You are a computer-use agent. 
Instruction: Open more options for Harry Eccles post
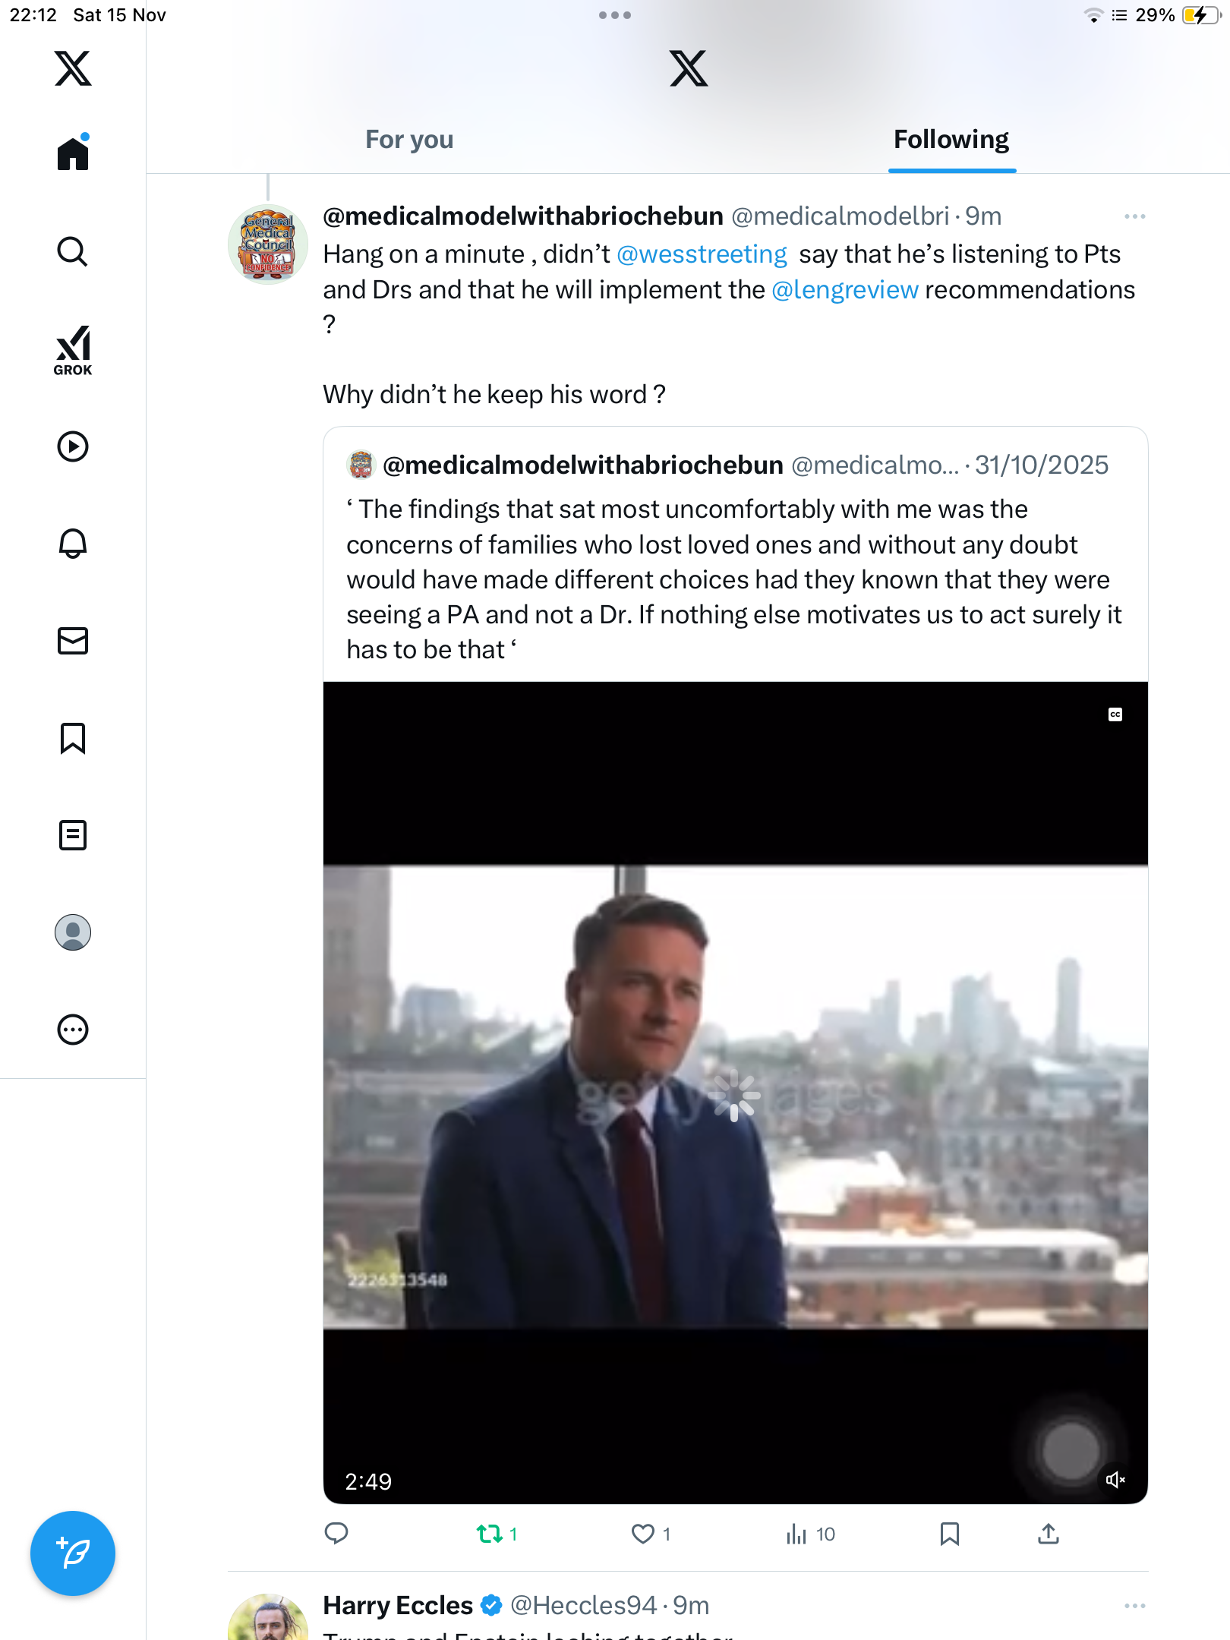[1134, 1606]
